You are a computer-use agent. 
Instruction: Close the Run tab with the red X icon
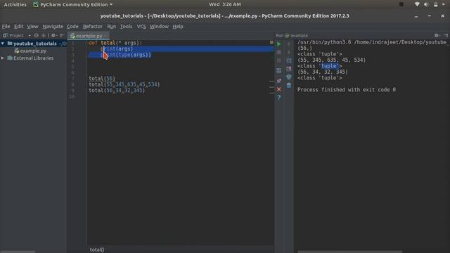pos(278,89)
